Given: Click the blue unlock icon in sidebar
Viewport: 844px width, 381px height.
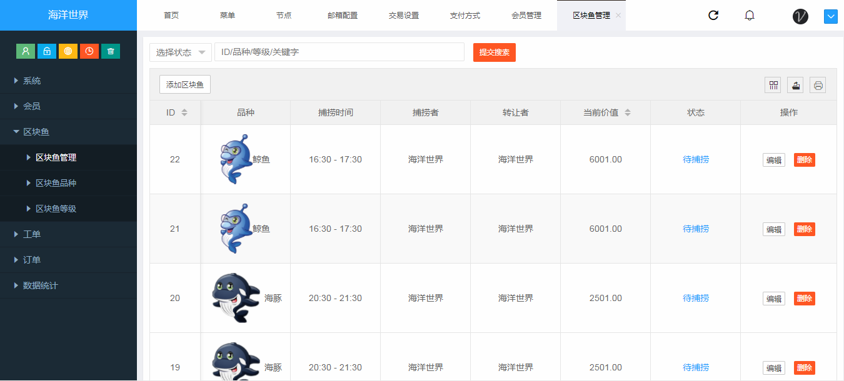Looking at the screenshot, I should tap(47, 51).
